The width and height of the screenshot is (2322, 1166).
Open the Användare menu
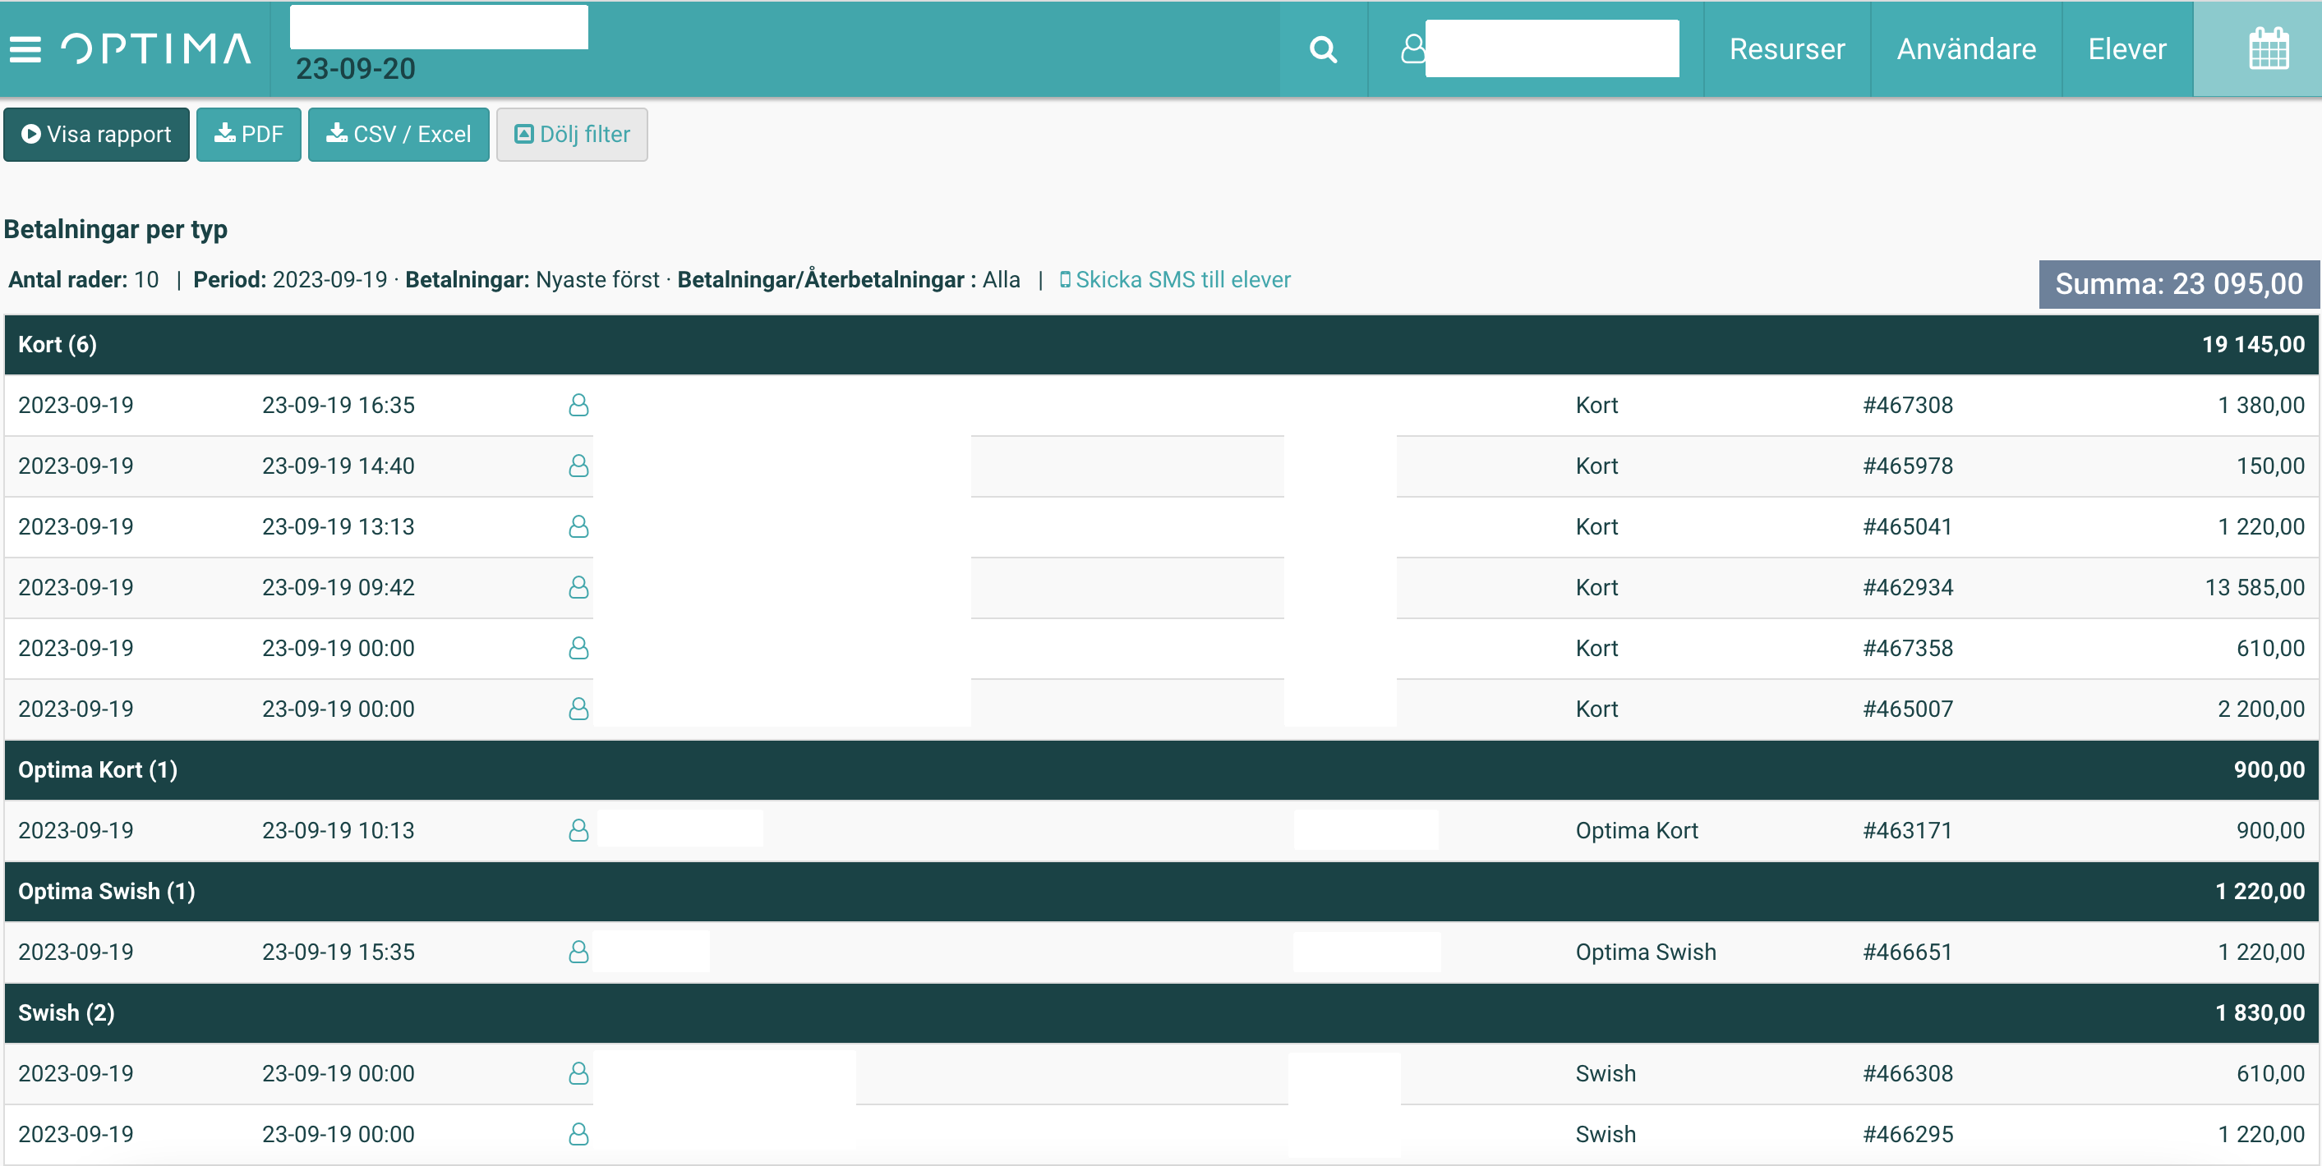[1966, 48]
